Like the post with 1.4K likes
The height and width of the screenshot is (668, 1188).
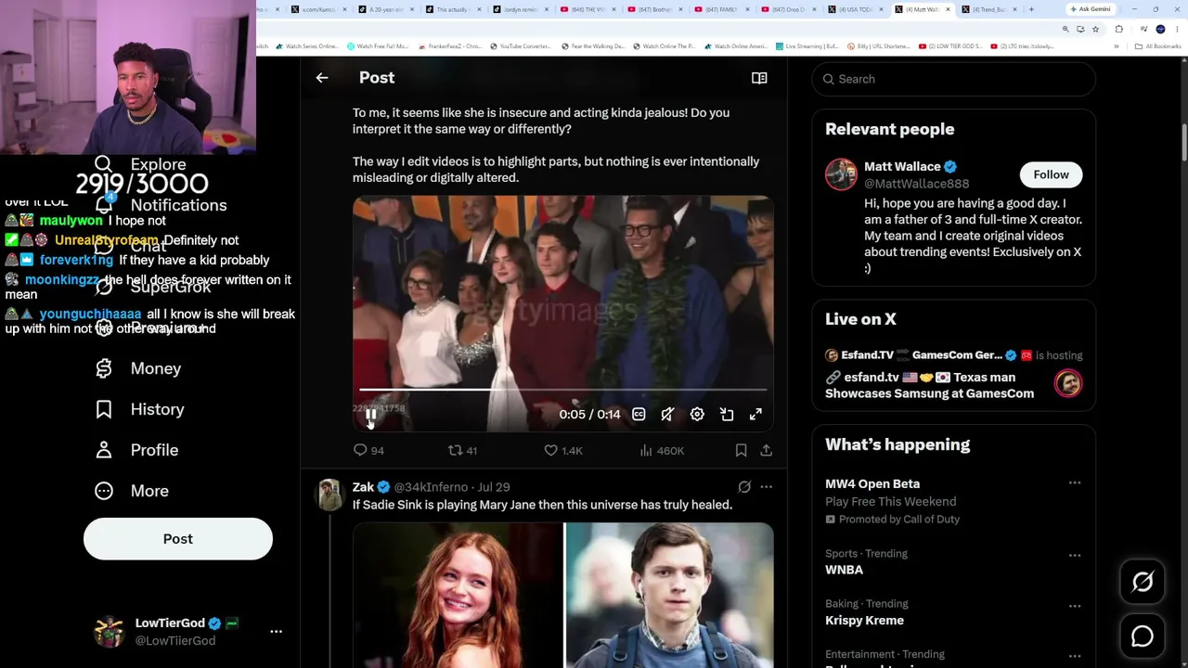563,450
